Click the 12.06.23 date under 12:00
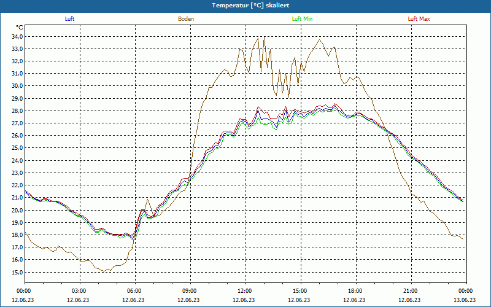The height and width of the screenshot is (307, 491). point(244,300)
